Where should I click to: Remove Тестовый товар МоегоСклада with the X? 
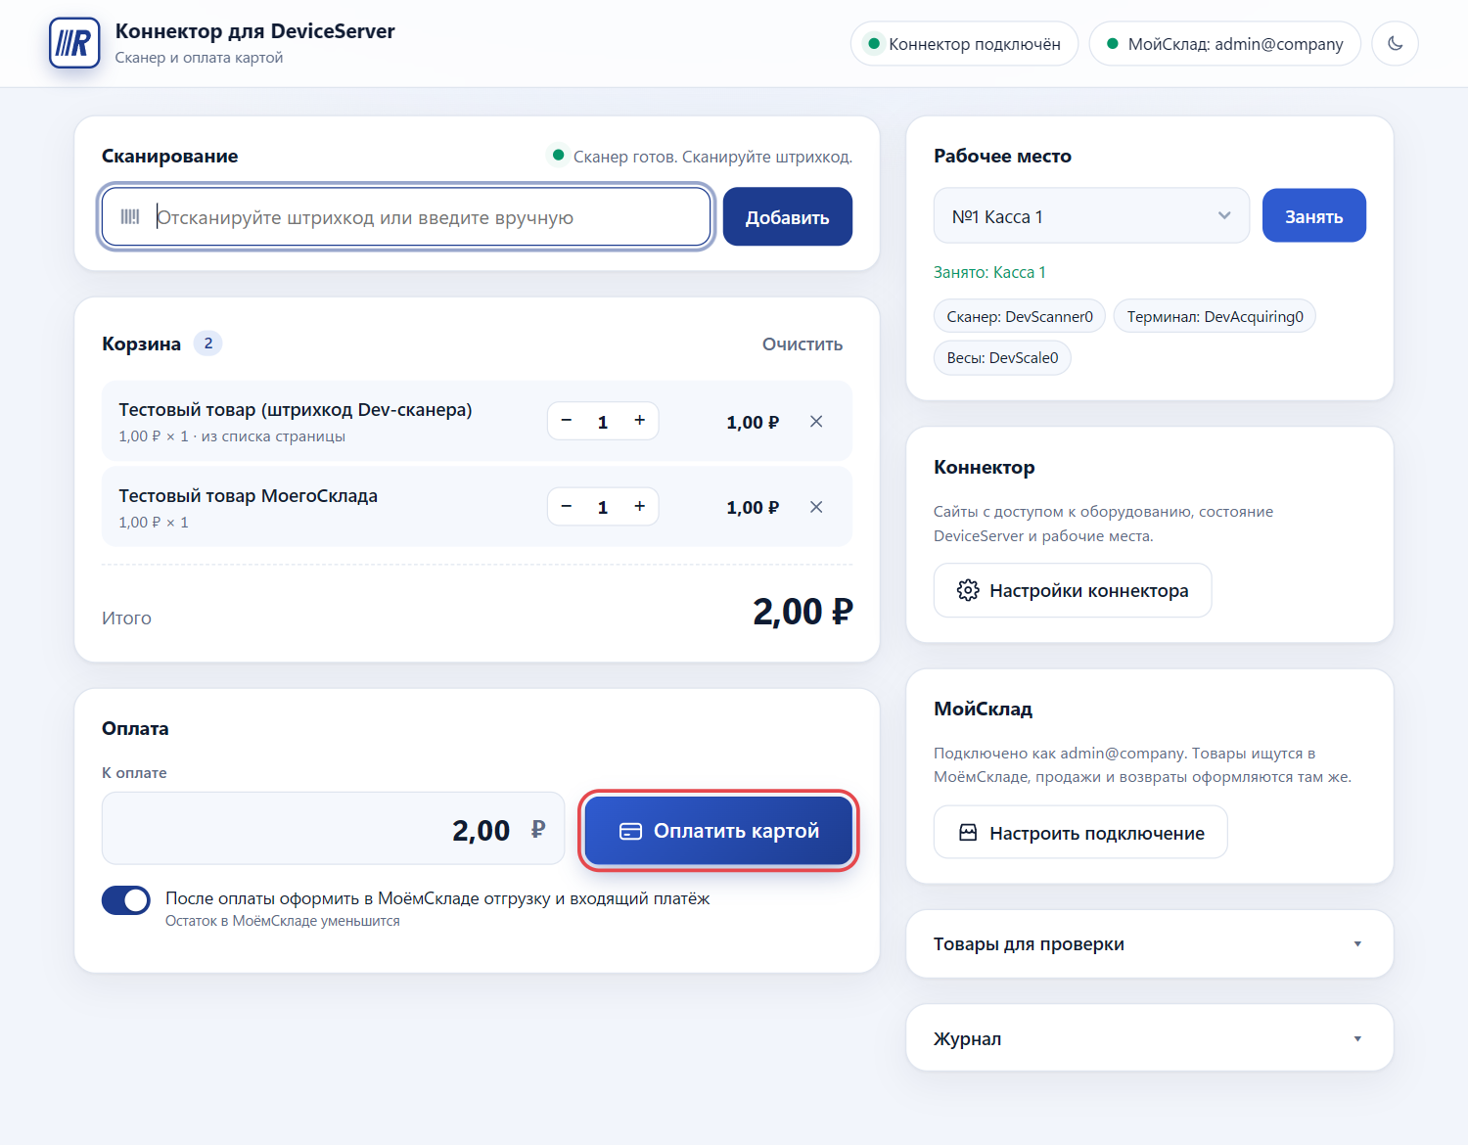tap(816, 507)
